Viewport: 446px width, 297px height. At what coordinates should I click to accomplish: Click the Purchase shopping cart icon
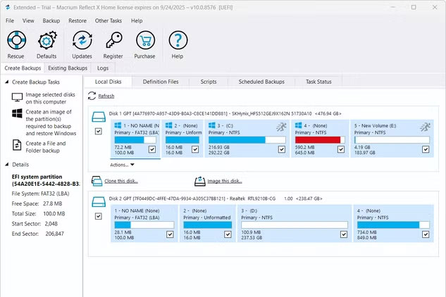pyautogui.click(x=145, y=41)
